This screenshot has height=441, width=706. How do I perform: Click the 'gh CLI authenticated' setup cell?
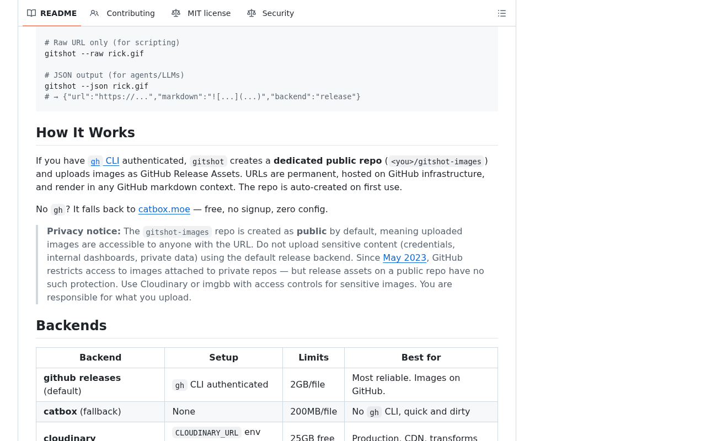(224, 385)
